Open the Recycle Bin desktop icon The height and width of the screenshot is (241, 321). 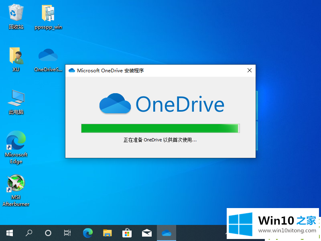pyautogui.click(x=16, y=17)
